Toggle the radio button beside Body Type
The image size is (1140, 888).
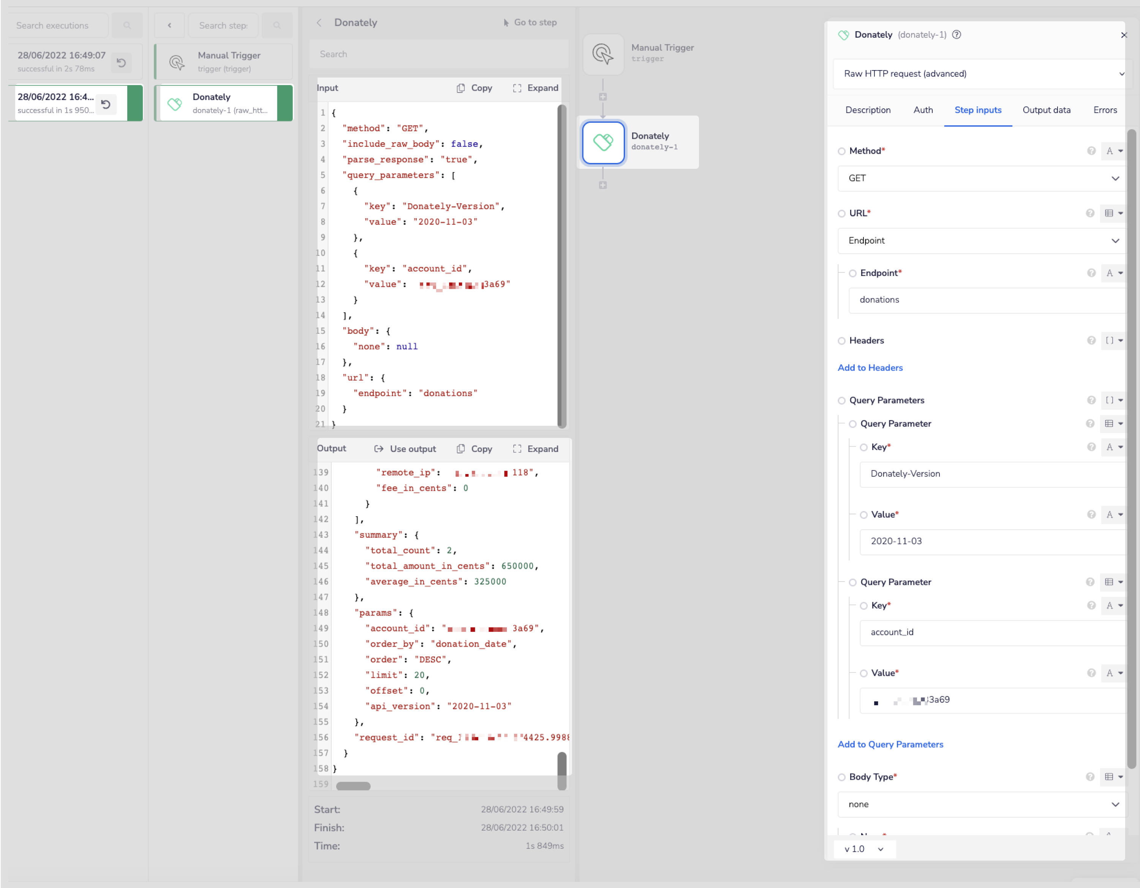pyautogui.click(x=841, y=777)
